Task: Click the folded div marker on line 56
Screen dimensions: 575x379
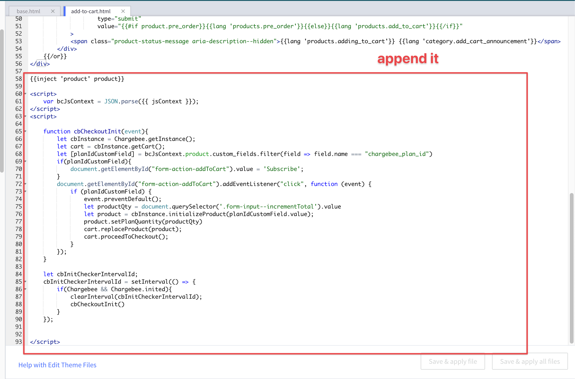Action: [x=41, y=64]
